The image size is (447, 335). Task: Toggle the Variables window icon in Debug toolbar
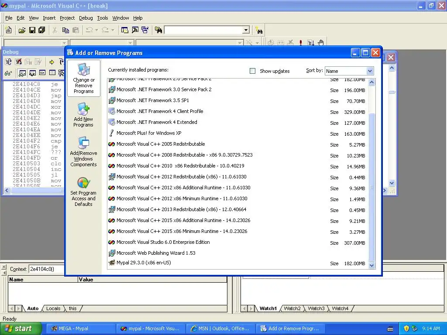[32, 73]
